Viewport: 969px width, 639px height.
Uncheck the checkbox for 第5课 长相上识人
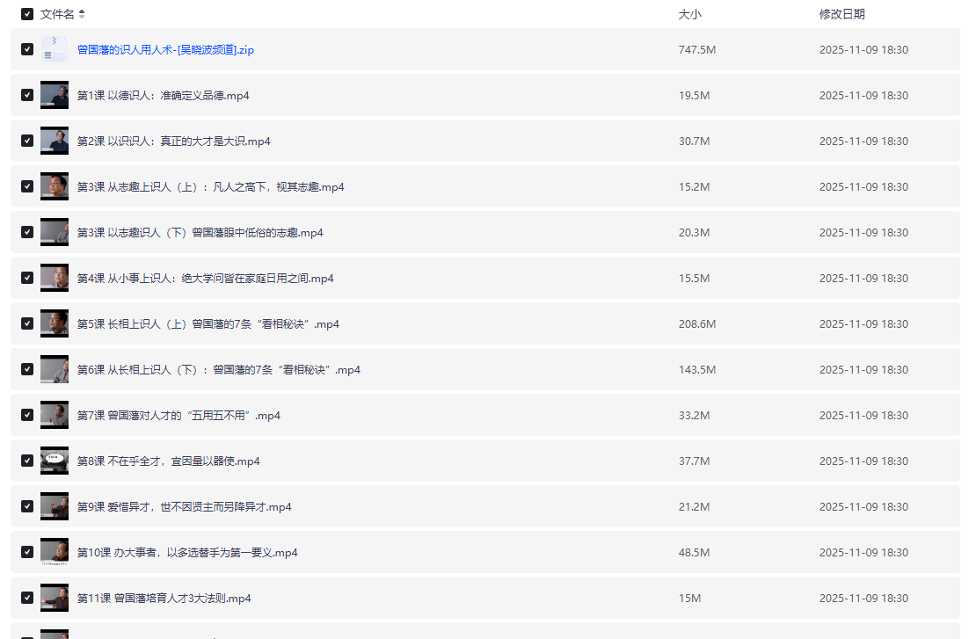[26, 323]
